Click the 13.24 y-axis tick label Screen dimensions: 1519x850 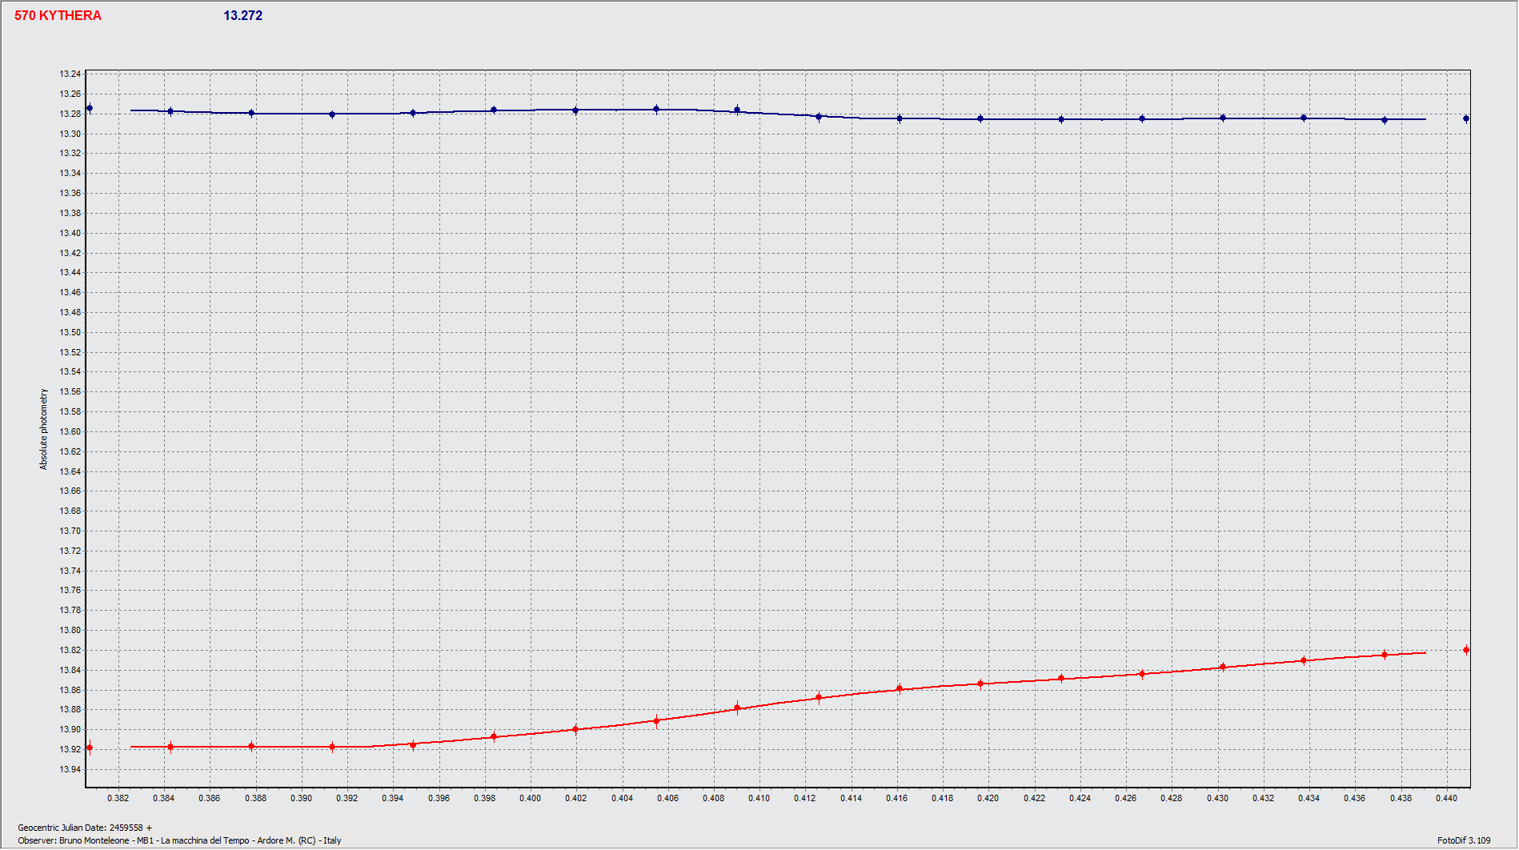tap(70, 74)
